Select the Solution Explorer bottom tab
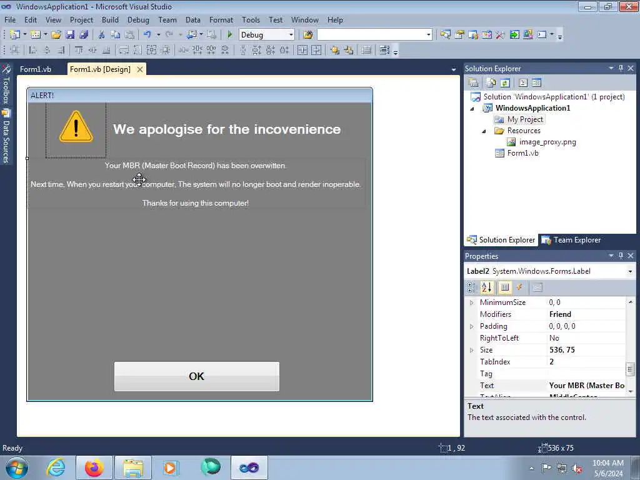The height and width of the screenshot is (480, 640). (x=501, y=240)
